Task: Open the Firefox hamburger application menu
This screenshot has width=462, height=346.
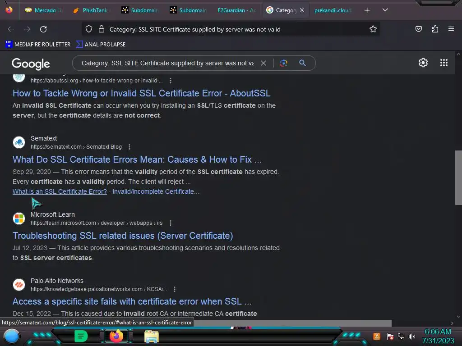Action: click(451, 29)
